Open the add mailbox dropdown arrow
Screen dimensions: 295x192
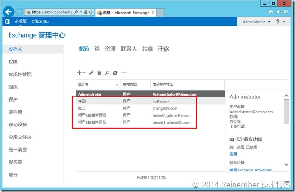[x=84, y=73]
